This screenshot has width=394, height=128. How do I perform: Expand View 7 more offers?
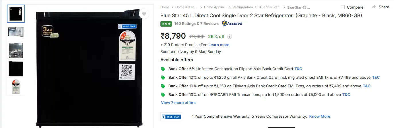178,103
